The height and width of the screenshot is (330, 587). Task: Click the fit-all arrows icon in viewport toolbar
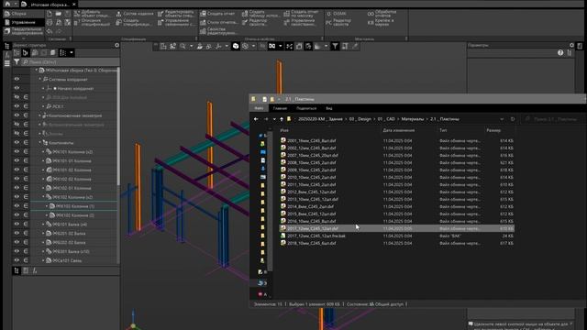coord(290,46)
